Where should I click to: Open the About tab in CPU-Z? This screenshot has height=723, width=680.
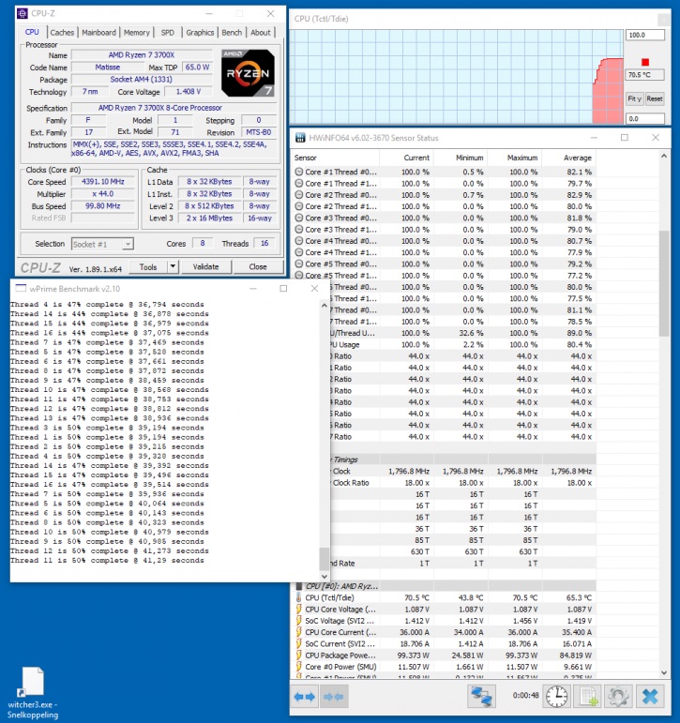click(x=260, y=32)
